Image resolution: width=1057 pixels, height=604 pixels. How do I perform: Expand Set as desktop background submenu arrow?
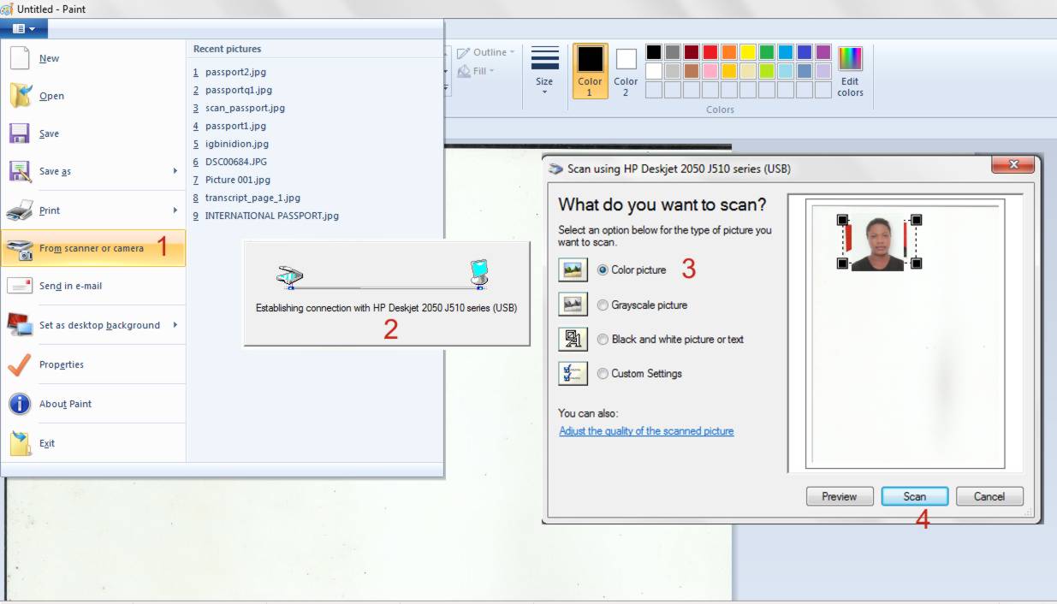pyautogui.click(x=175, y=324)
